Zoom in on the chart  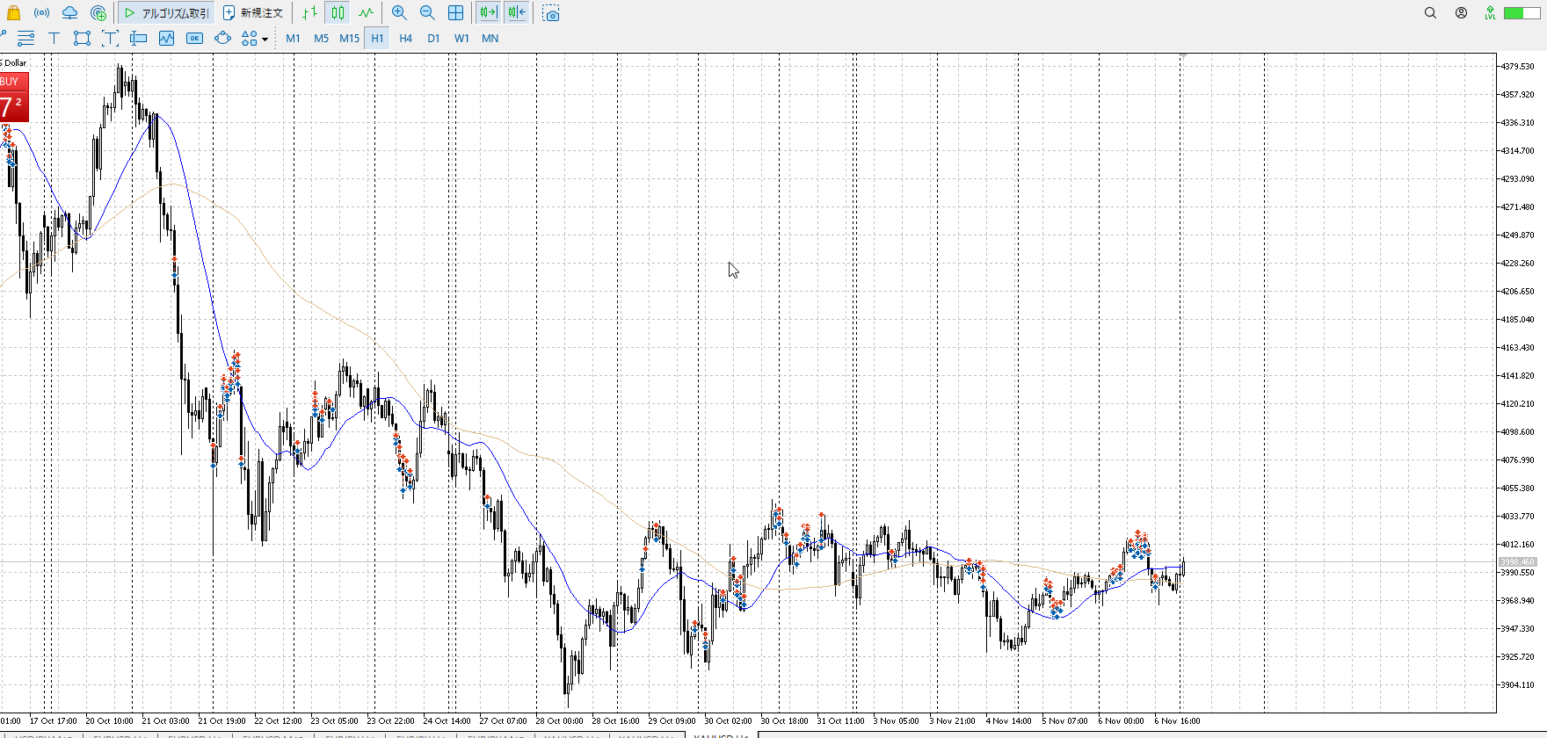399,13
